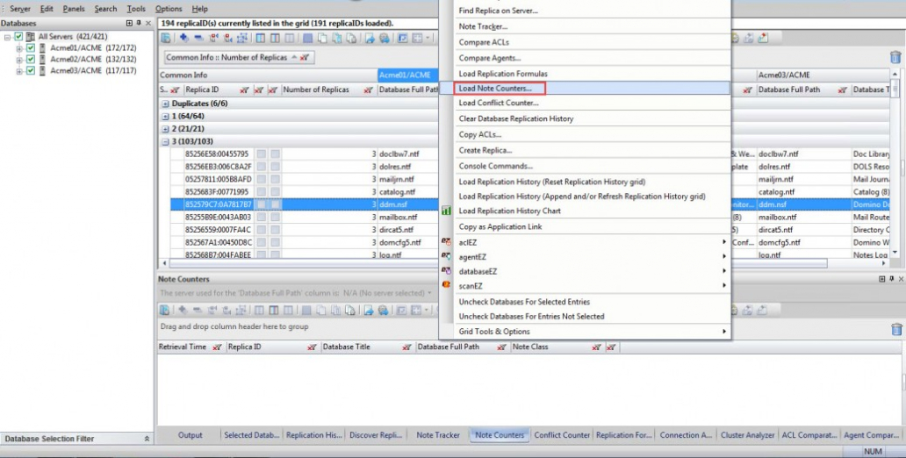Viewport: 906px width, 458px height.
Task: Open the Panels menu
Action: [x=74, y=9]
